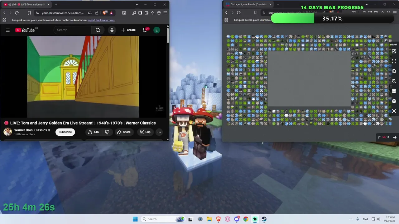Expand the tab search dropdown in YouTube window

[x=137, y=5]
